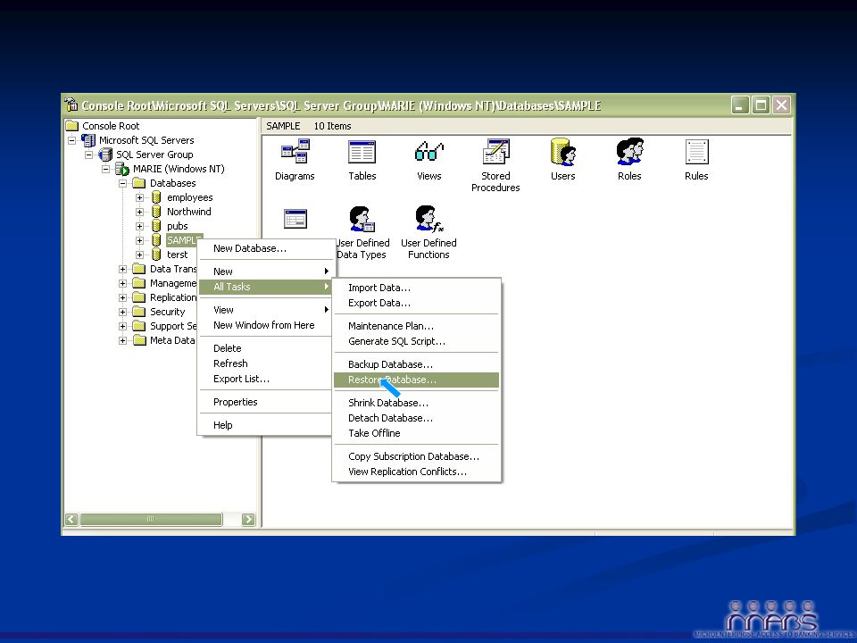Select the Console Root folder icon
Screen dimensions: 857x643
click(72, 126)
